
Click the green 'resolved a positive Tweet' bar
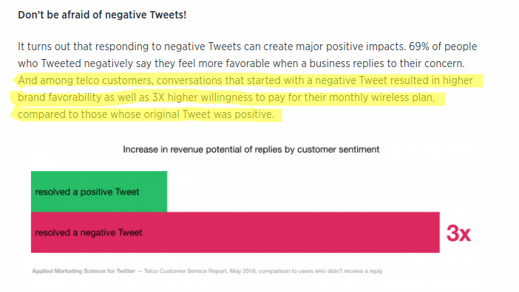tap(99, 192)
